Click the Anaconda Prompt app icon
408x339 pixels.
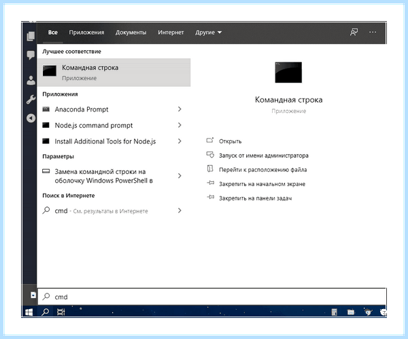46,109
